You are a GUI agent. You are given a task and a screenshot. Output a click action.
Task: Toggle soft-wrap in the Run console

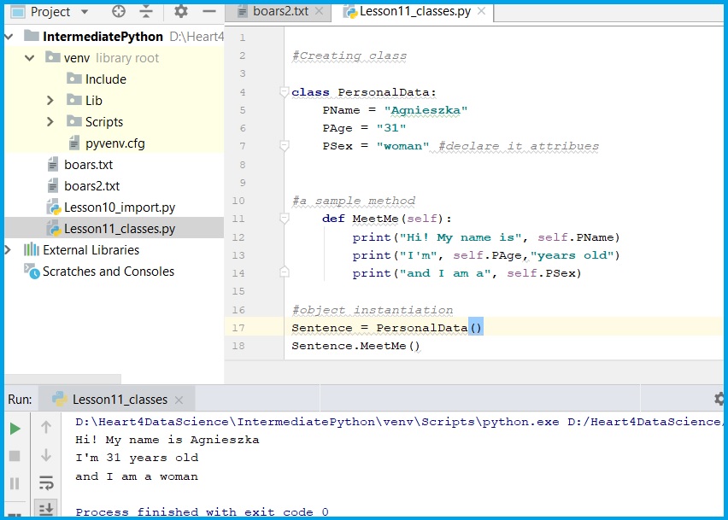(46, 483)
